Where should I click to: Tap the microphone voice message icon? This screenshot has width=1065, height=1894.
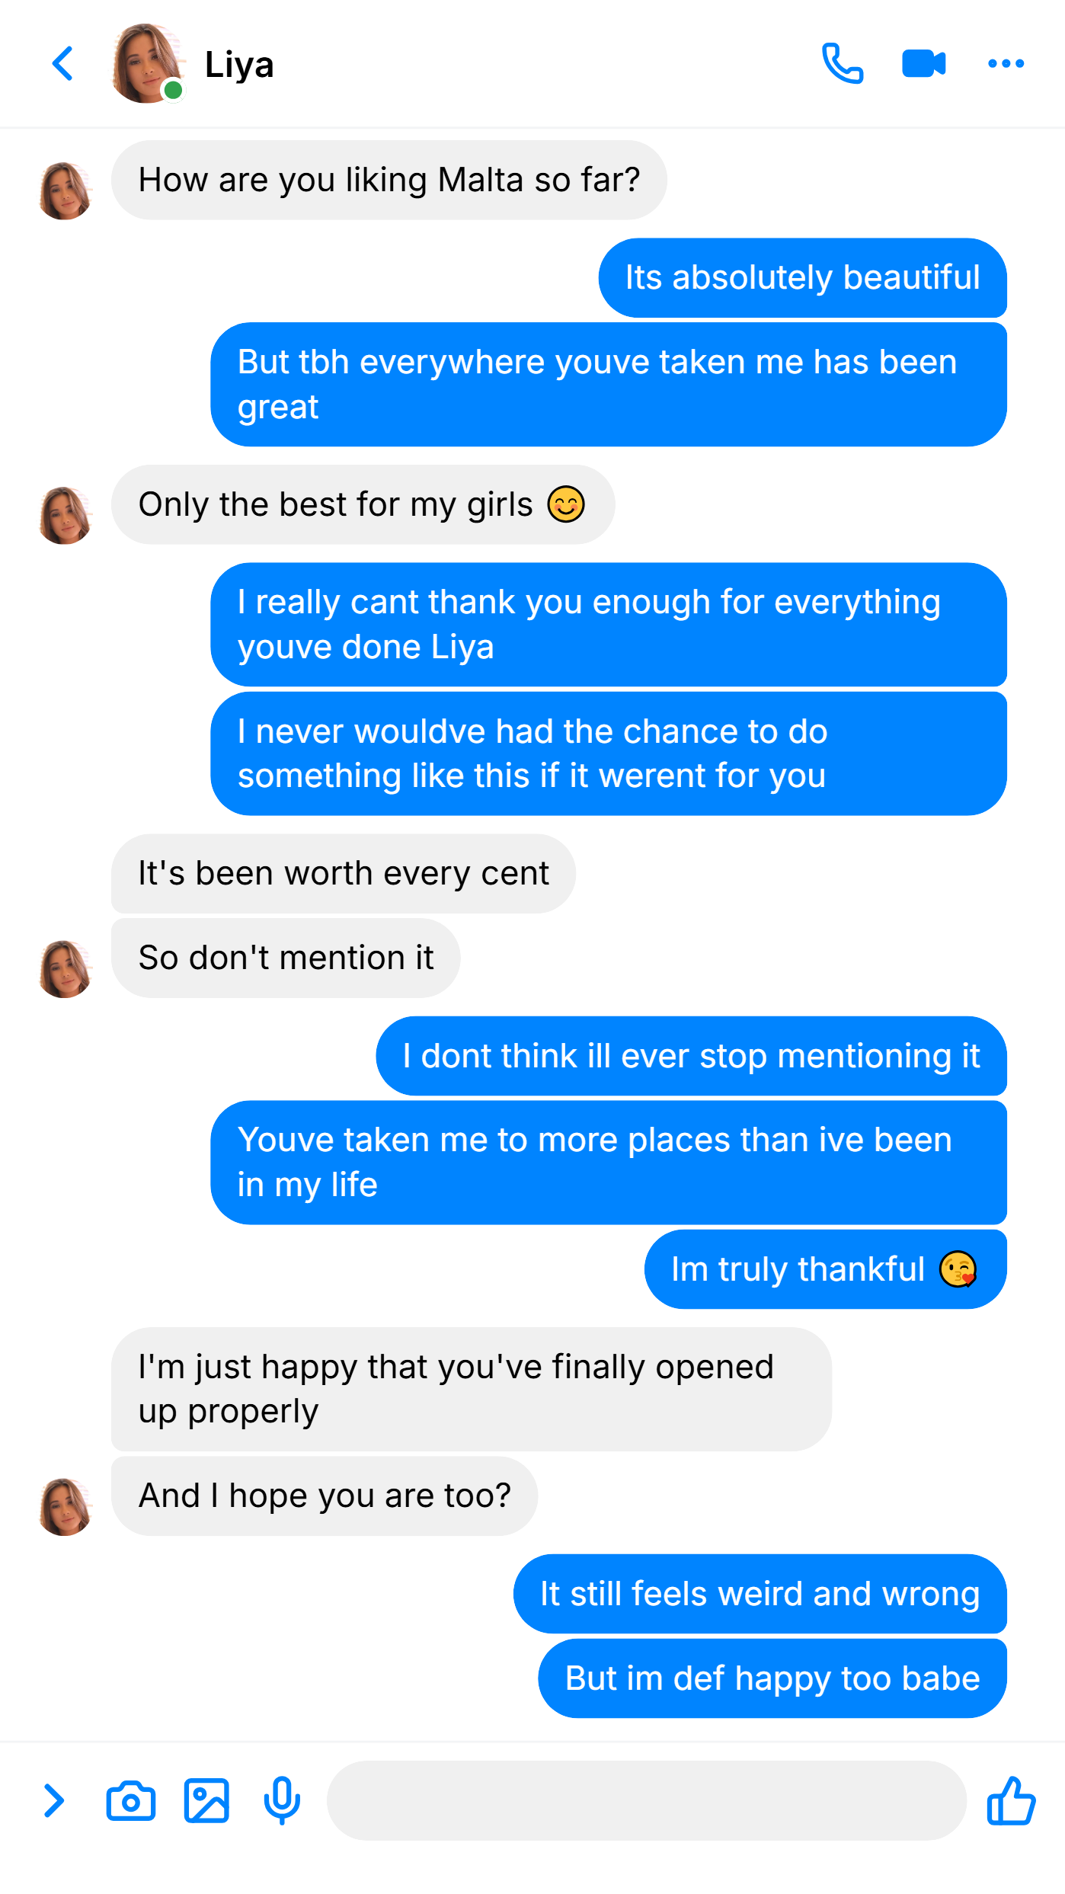click(x=282, y=1801)
